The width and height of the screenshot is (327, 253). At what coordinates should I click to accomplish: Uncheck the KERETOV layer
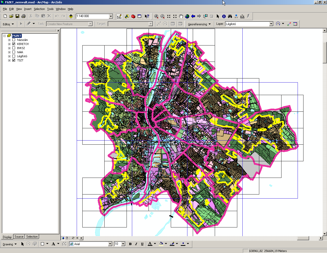pyautogui.click(x=14, y=44)
